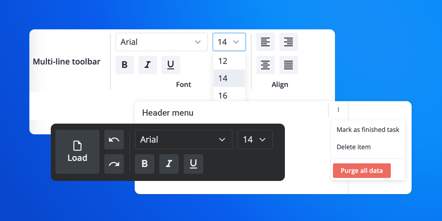Click the Multi-line toolbar label
This screenshot has width=442, height=221.
67,62
